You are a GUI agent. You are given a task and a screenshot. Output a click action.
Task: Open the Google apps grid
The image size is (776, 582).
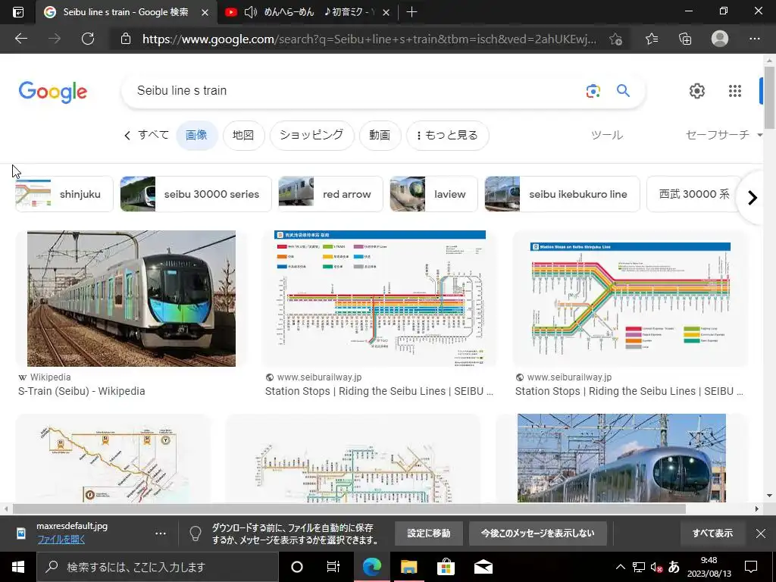pos(735,91)
